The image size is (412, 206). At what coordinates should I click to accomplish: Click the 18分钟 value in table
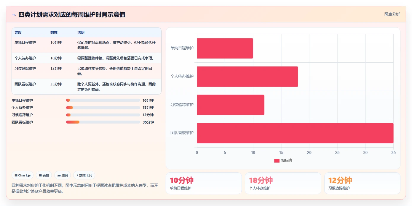(x=56, y=58)
